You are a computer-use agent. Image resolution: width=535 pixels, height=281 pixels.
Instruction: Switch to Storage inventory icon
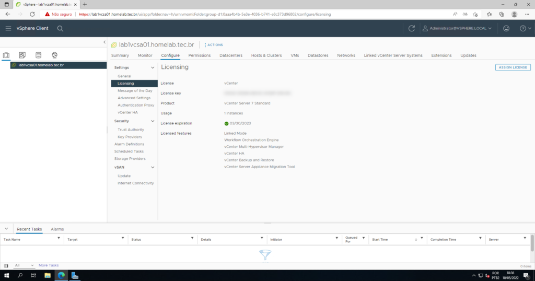pos(38,55)
